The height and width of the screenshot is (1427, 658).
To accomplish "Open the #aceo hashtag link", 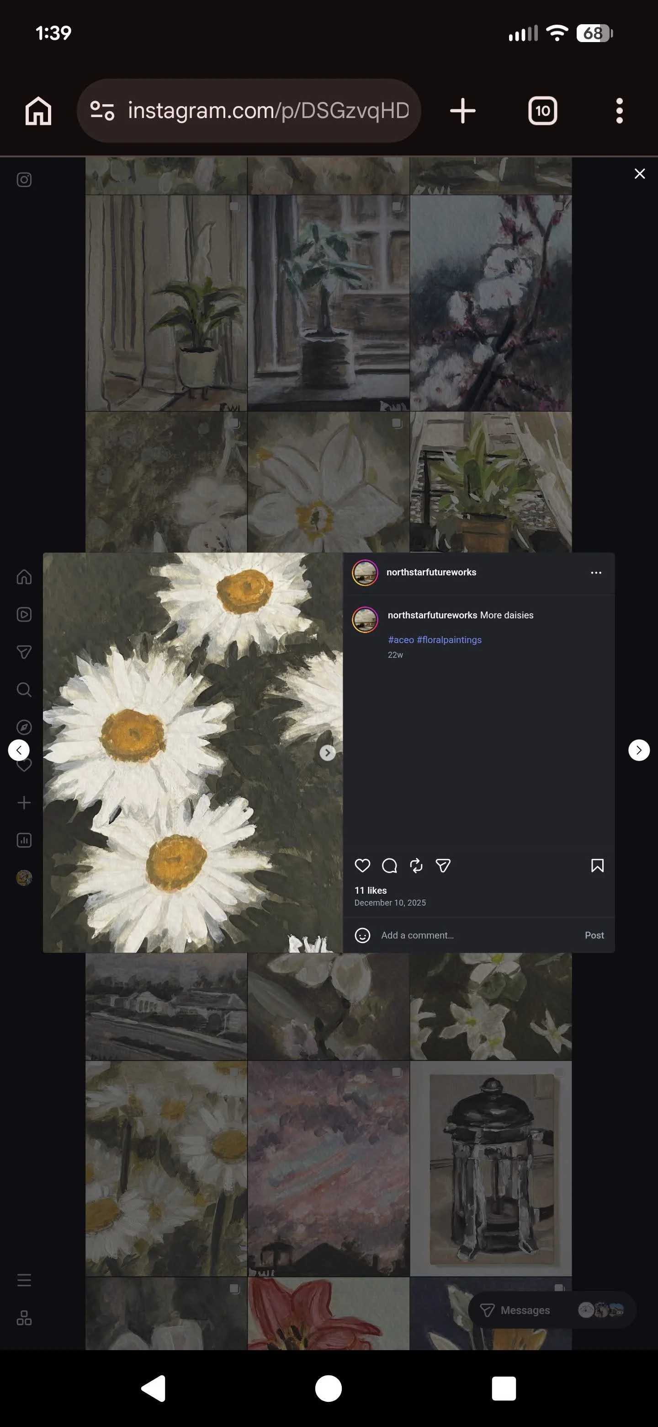I will point(401,640).
